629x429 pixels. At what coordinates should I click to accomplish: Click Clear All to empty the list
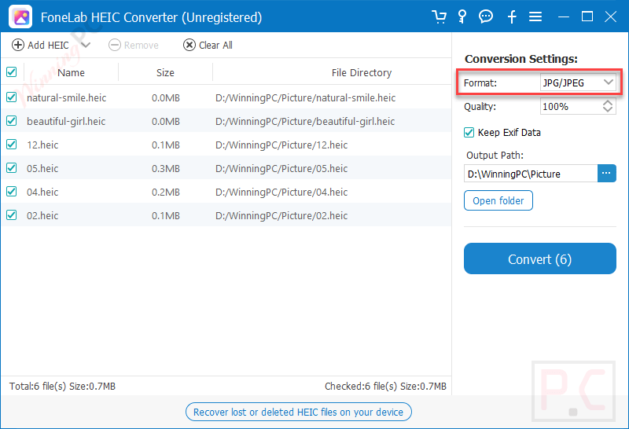click(208, 45)
